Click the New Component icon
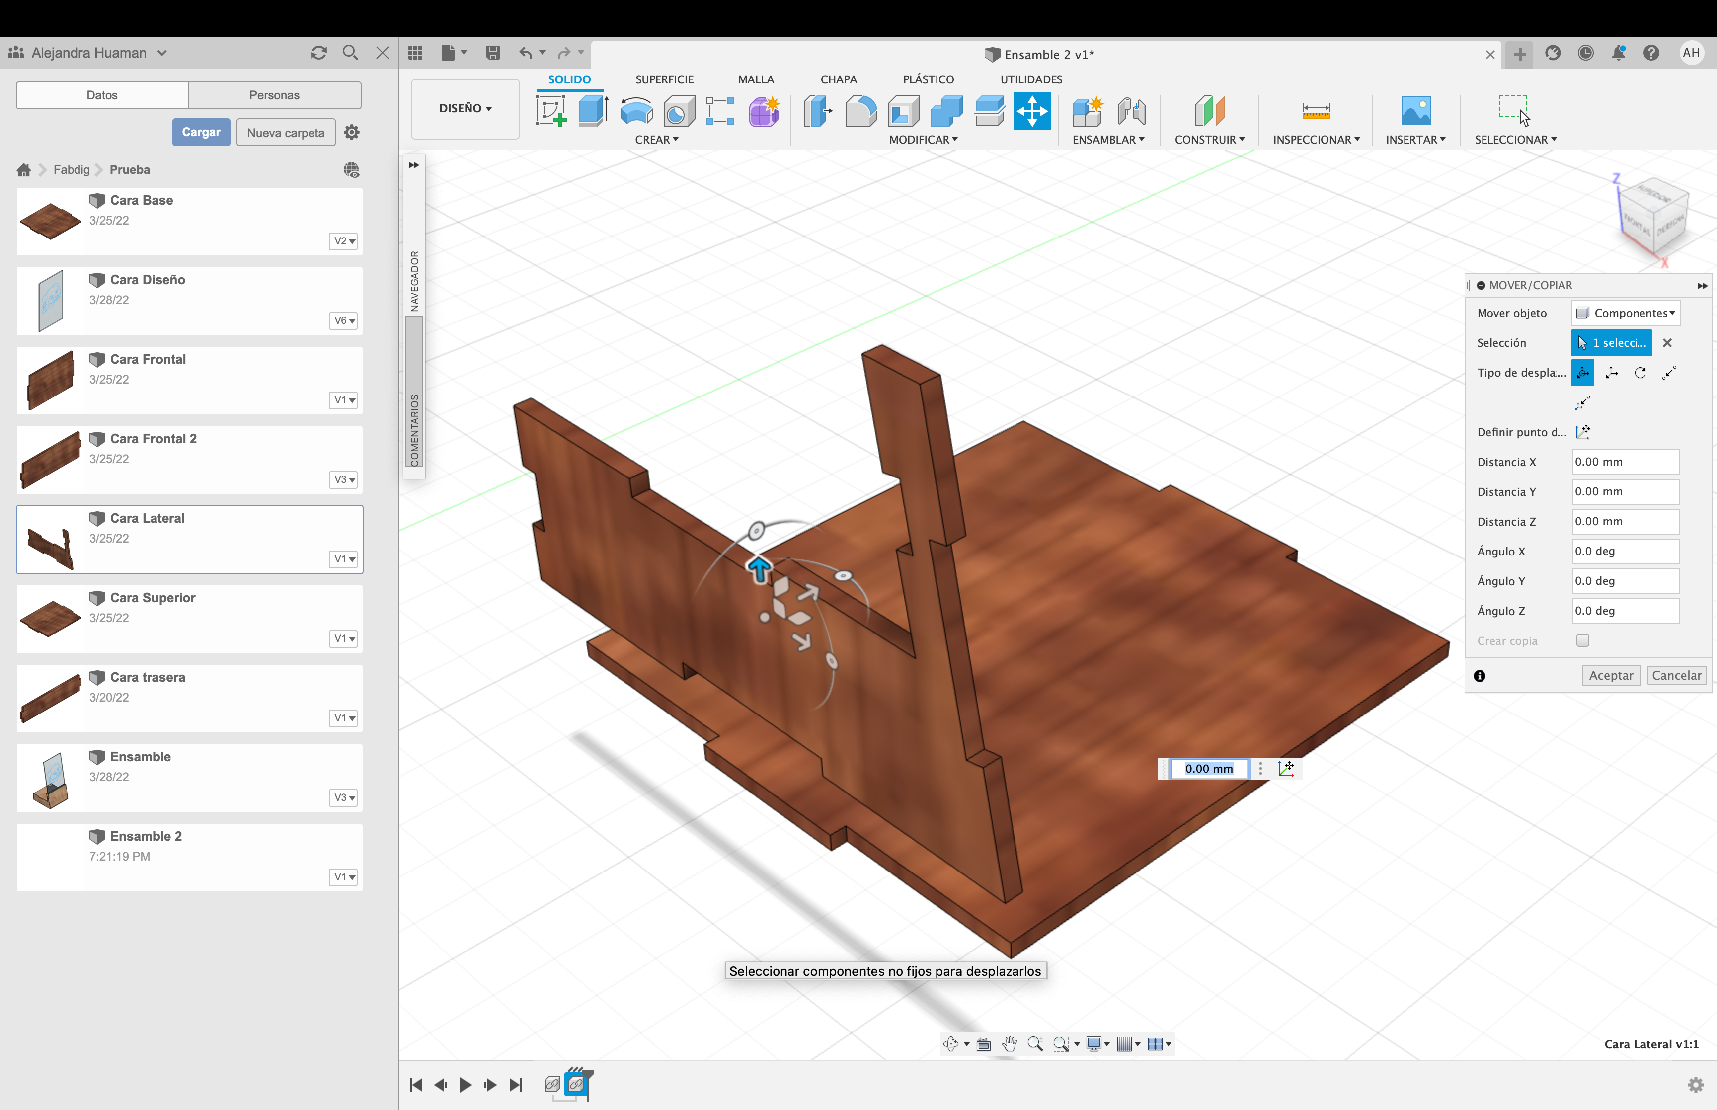The height and width of the screenshot is (1110, 1717). click(1088, 112)
